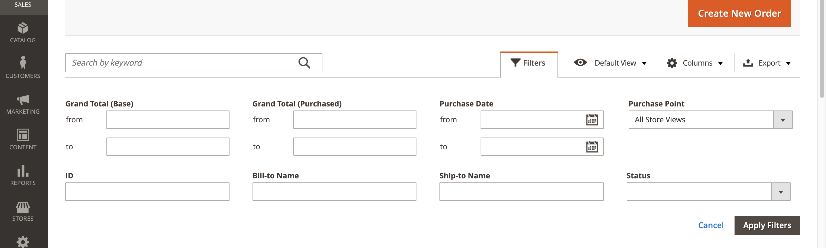Focus the Ship-to Name field
This screenshot has height=248, width=826.
[x=521, y=192]
